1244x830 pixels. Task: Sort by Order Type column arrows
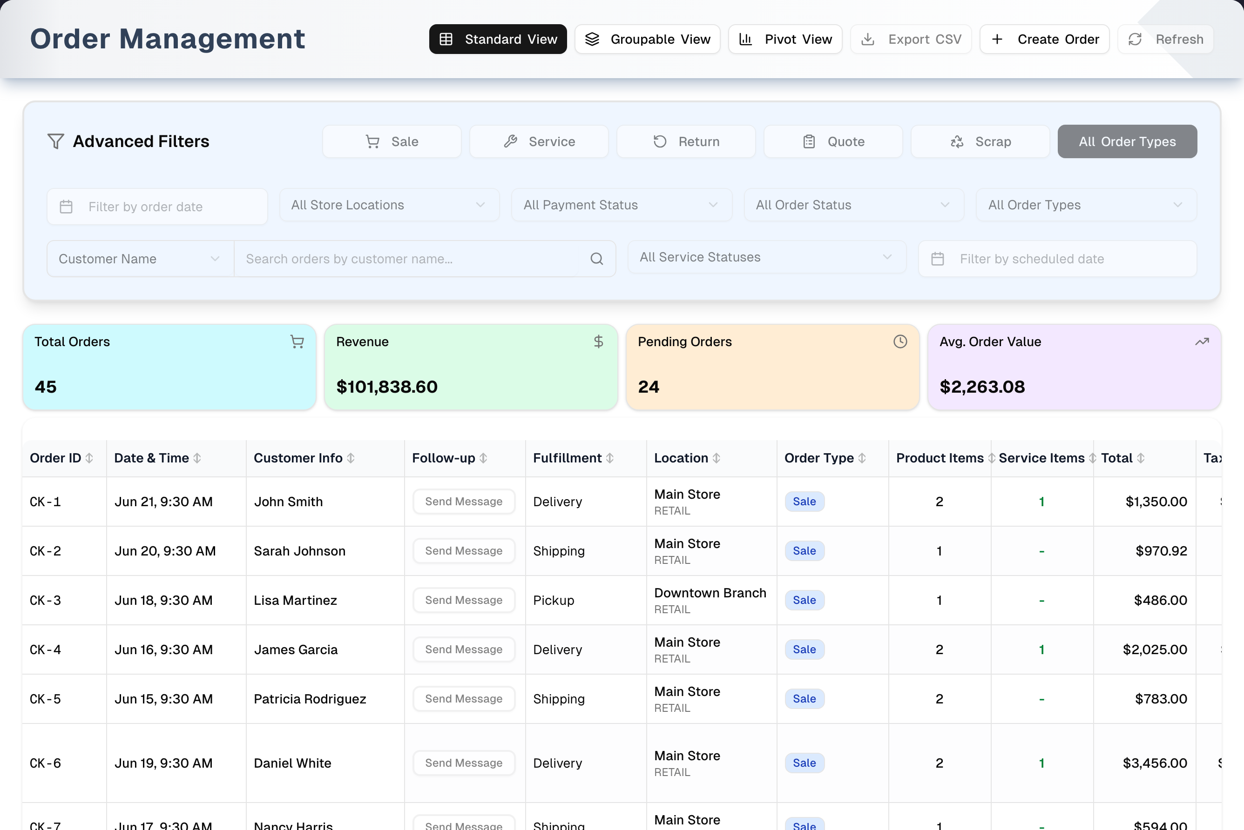[862, 458]
